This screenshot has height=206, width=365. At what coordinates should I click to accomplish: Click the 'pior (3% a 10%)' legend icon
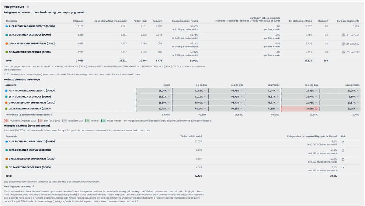tap(40, 121)
